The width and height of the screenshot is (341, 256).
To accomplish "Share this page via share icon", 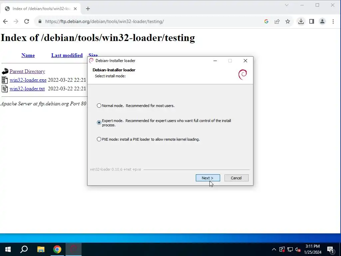I will [277, 21].
